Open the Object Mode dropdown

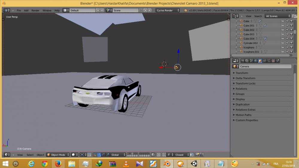coord(58,155)
